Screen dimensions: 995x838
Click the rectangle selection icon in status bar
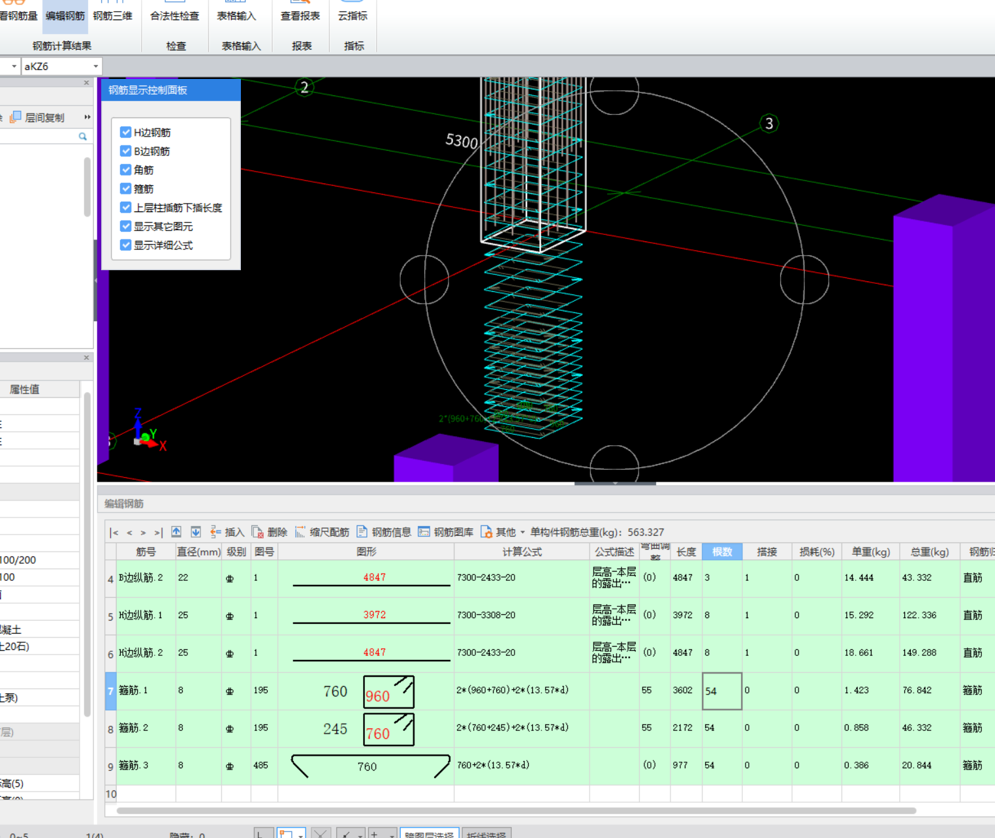[x=286, y=833]
